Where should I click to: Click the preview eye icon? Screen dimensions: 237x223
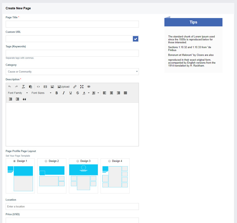pos(89,87)
